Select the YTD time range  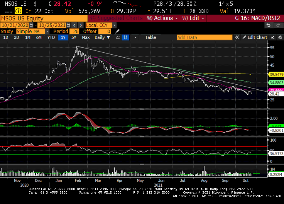(x=51, y=37)
